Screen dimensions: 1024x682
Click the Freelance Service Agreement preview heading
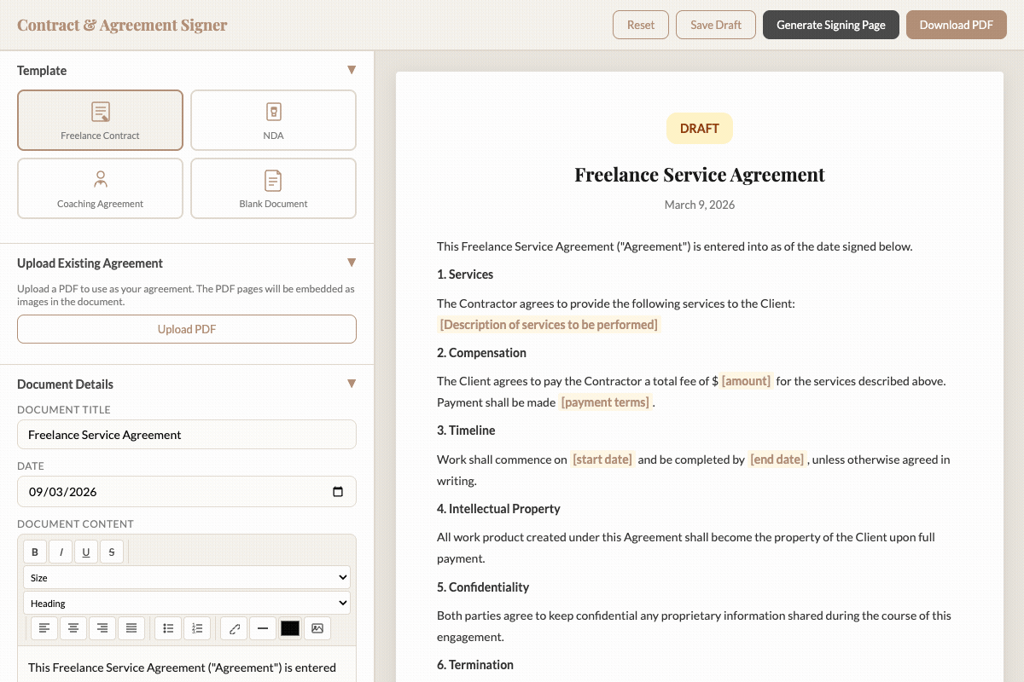700,175
